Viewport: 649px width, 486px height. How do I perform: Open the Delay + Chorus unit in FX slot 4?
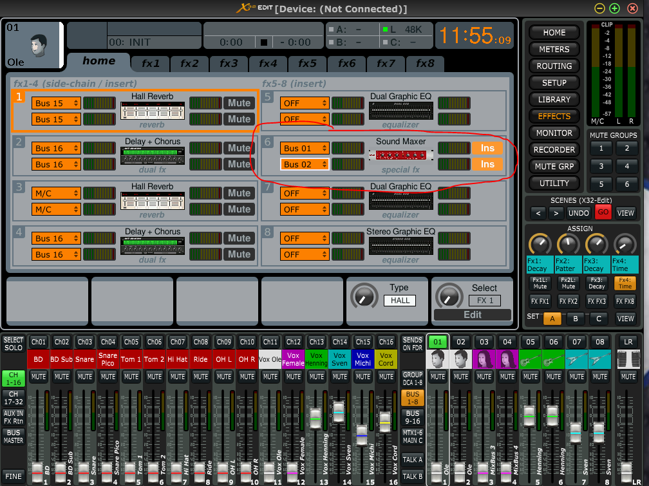point(153,247)
